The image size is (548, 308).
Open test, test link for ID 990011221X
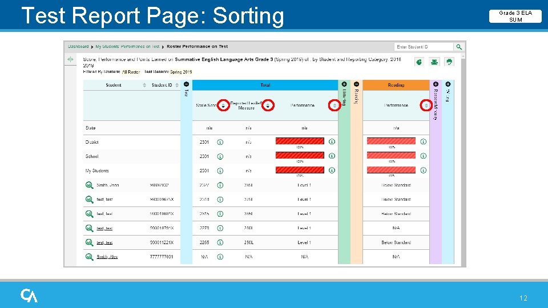pyautogui.click(x=104, y=242)
